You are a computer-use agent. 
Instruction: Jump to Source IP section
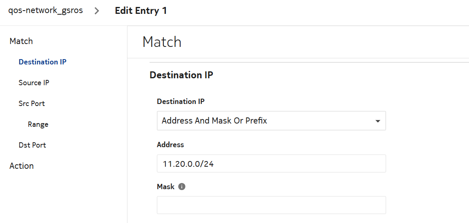34,83
